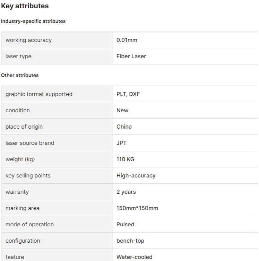The height and width of the screenshot is (261, 259).
Task: Click the laser source brand label
Action: (30, 143)
